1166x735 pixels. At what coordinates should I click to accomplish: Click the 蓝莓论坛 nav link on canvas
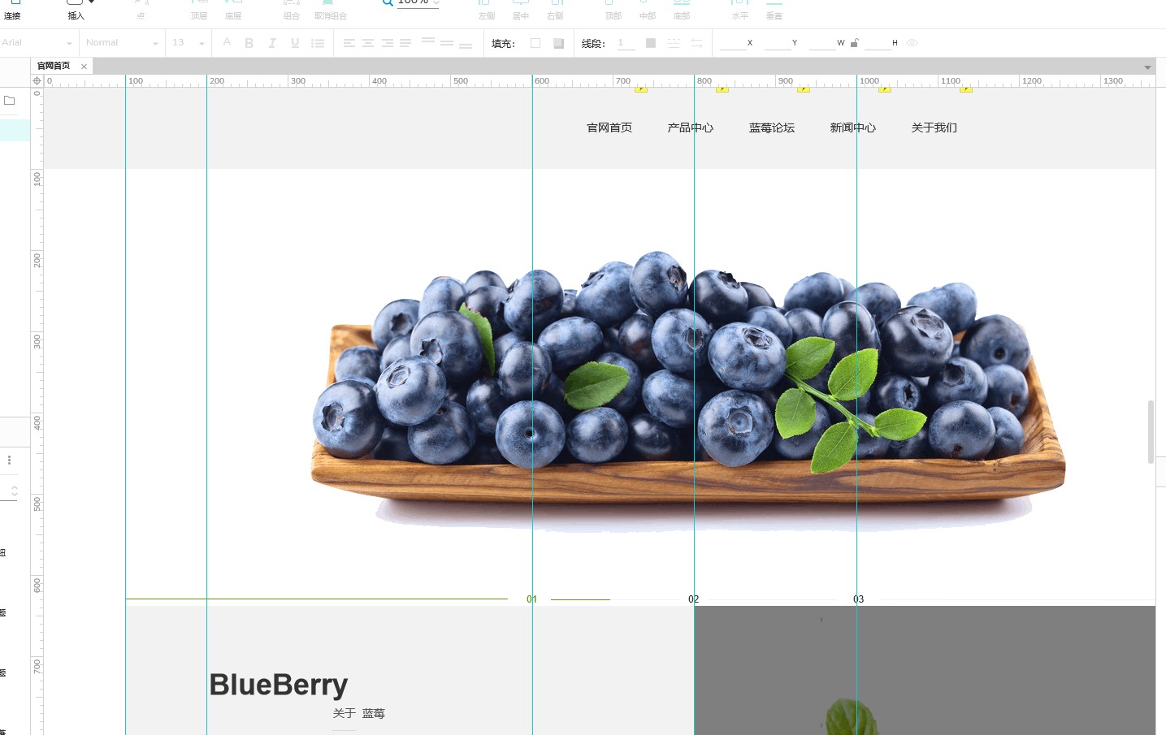[x=772, y=128]
